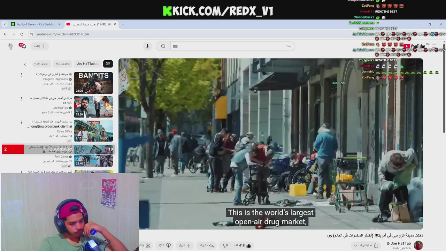Start voice search with microphone icon
The image size is (446, 251).
point(147,46)
